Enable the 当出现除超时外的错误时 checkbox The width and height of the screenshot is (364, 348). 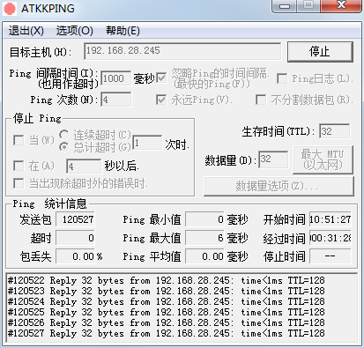tap(19, 184)
